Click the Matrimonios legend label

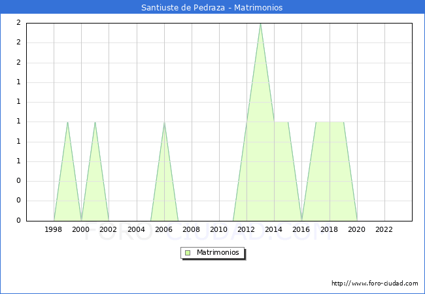(218, 253)
